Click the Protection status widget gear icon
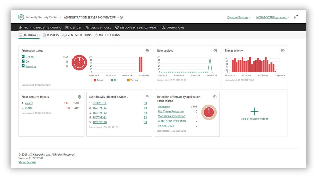This screenshot has width=317, height=178. pos(147,51)
